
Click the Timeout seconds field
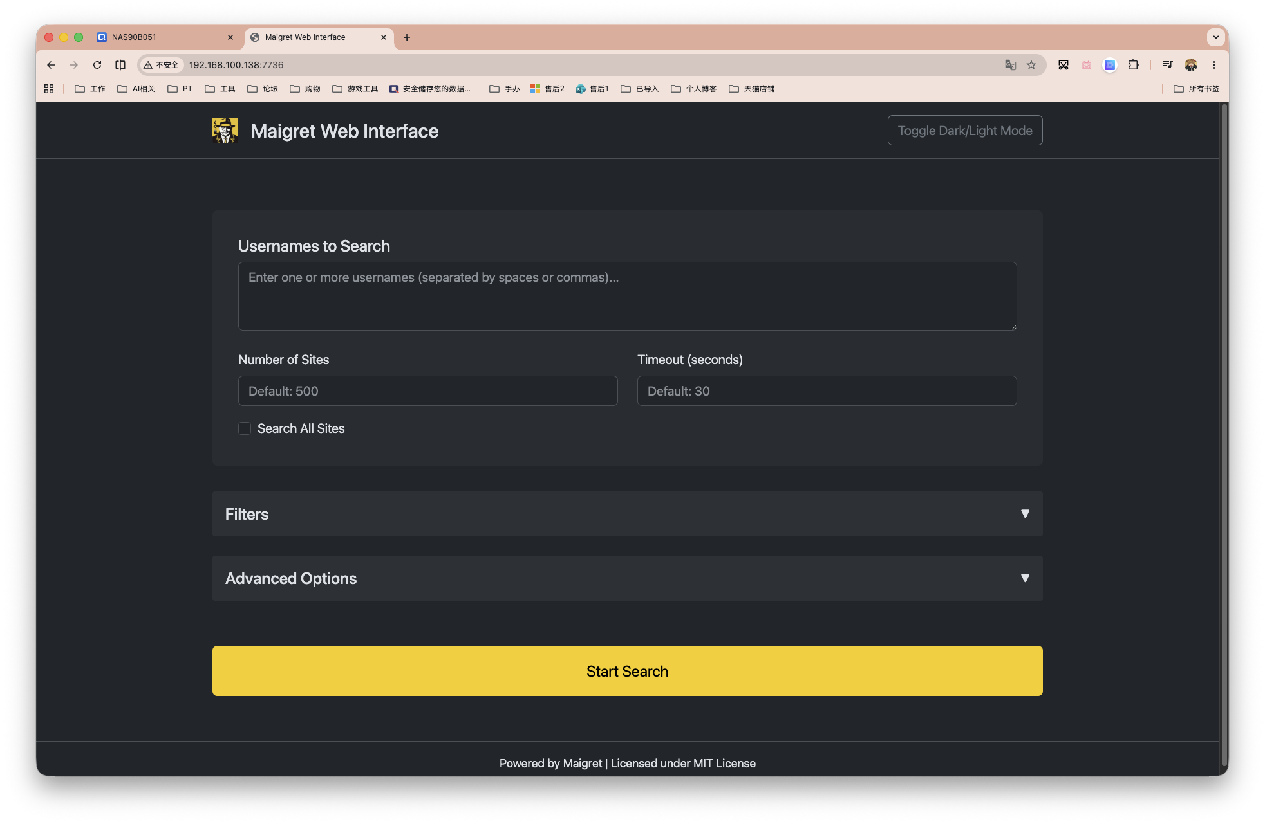[x=827, y=391]
